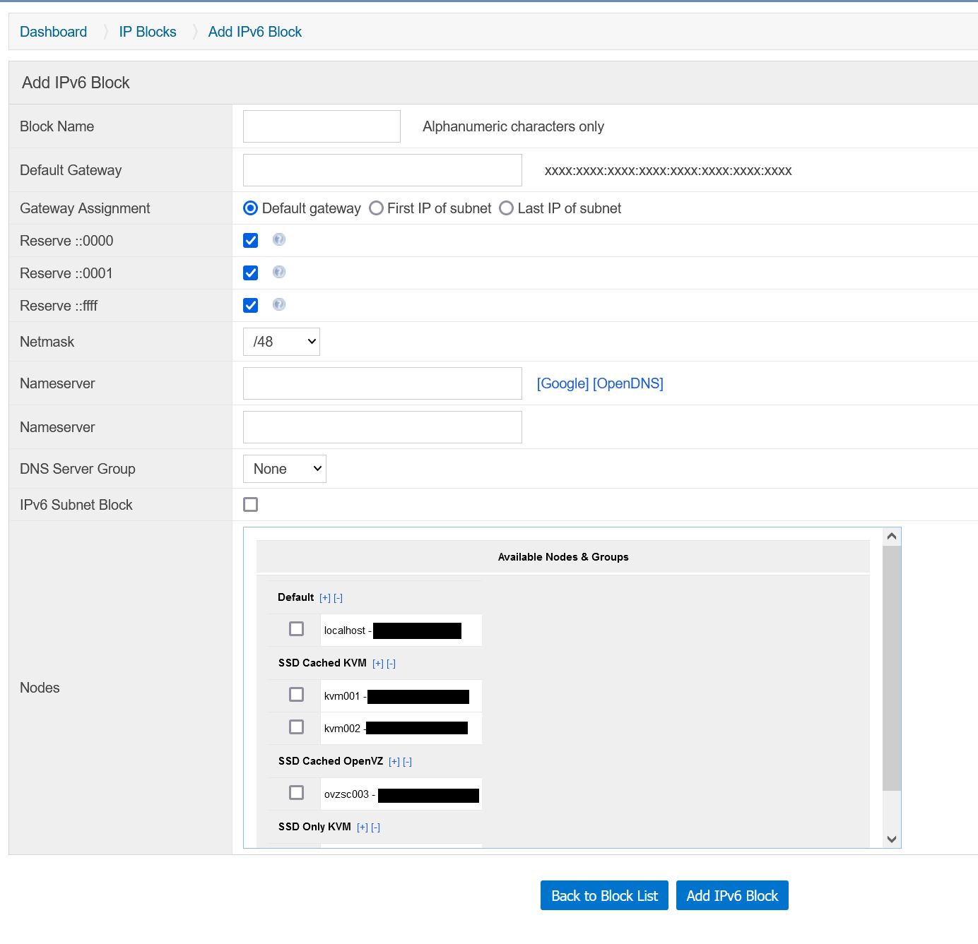Open the help tooltip for Reserve ::0001
This screenshot has height=944, width=978.
(x=278, y=273)
